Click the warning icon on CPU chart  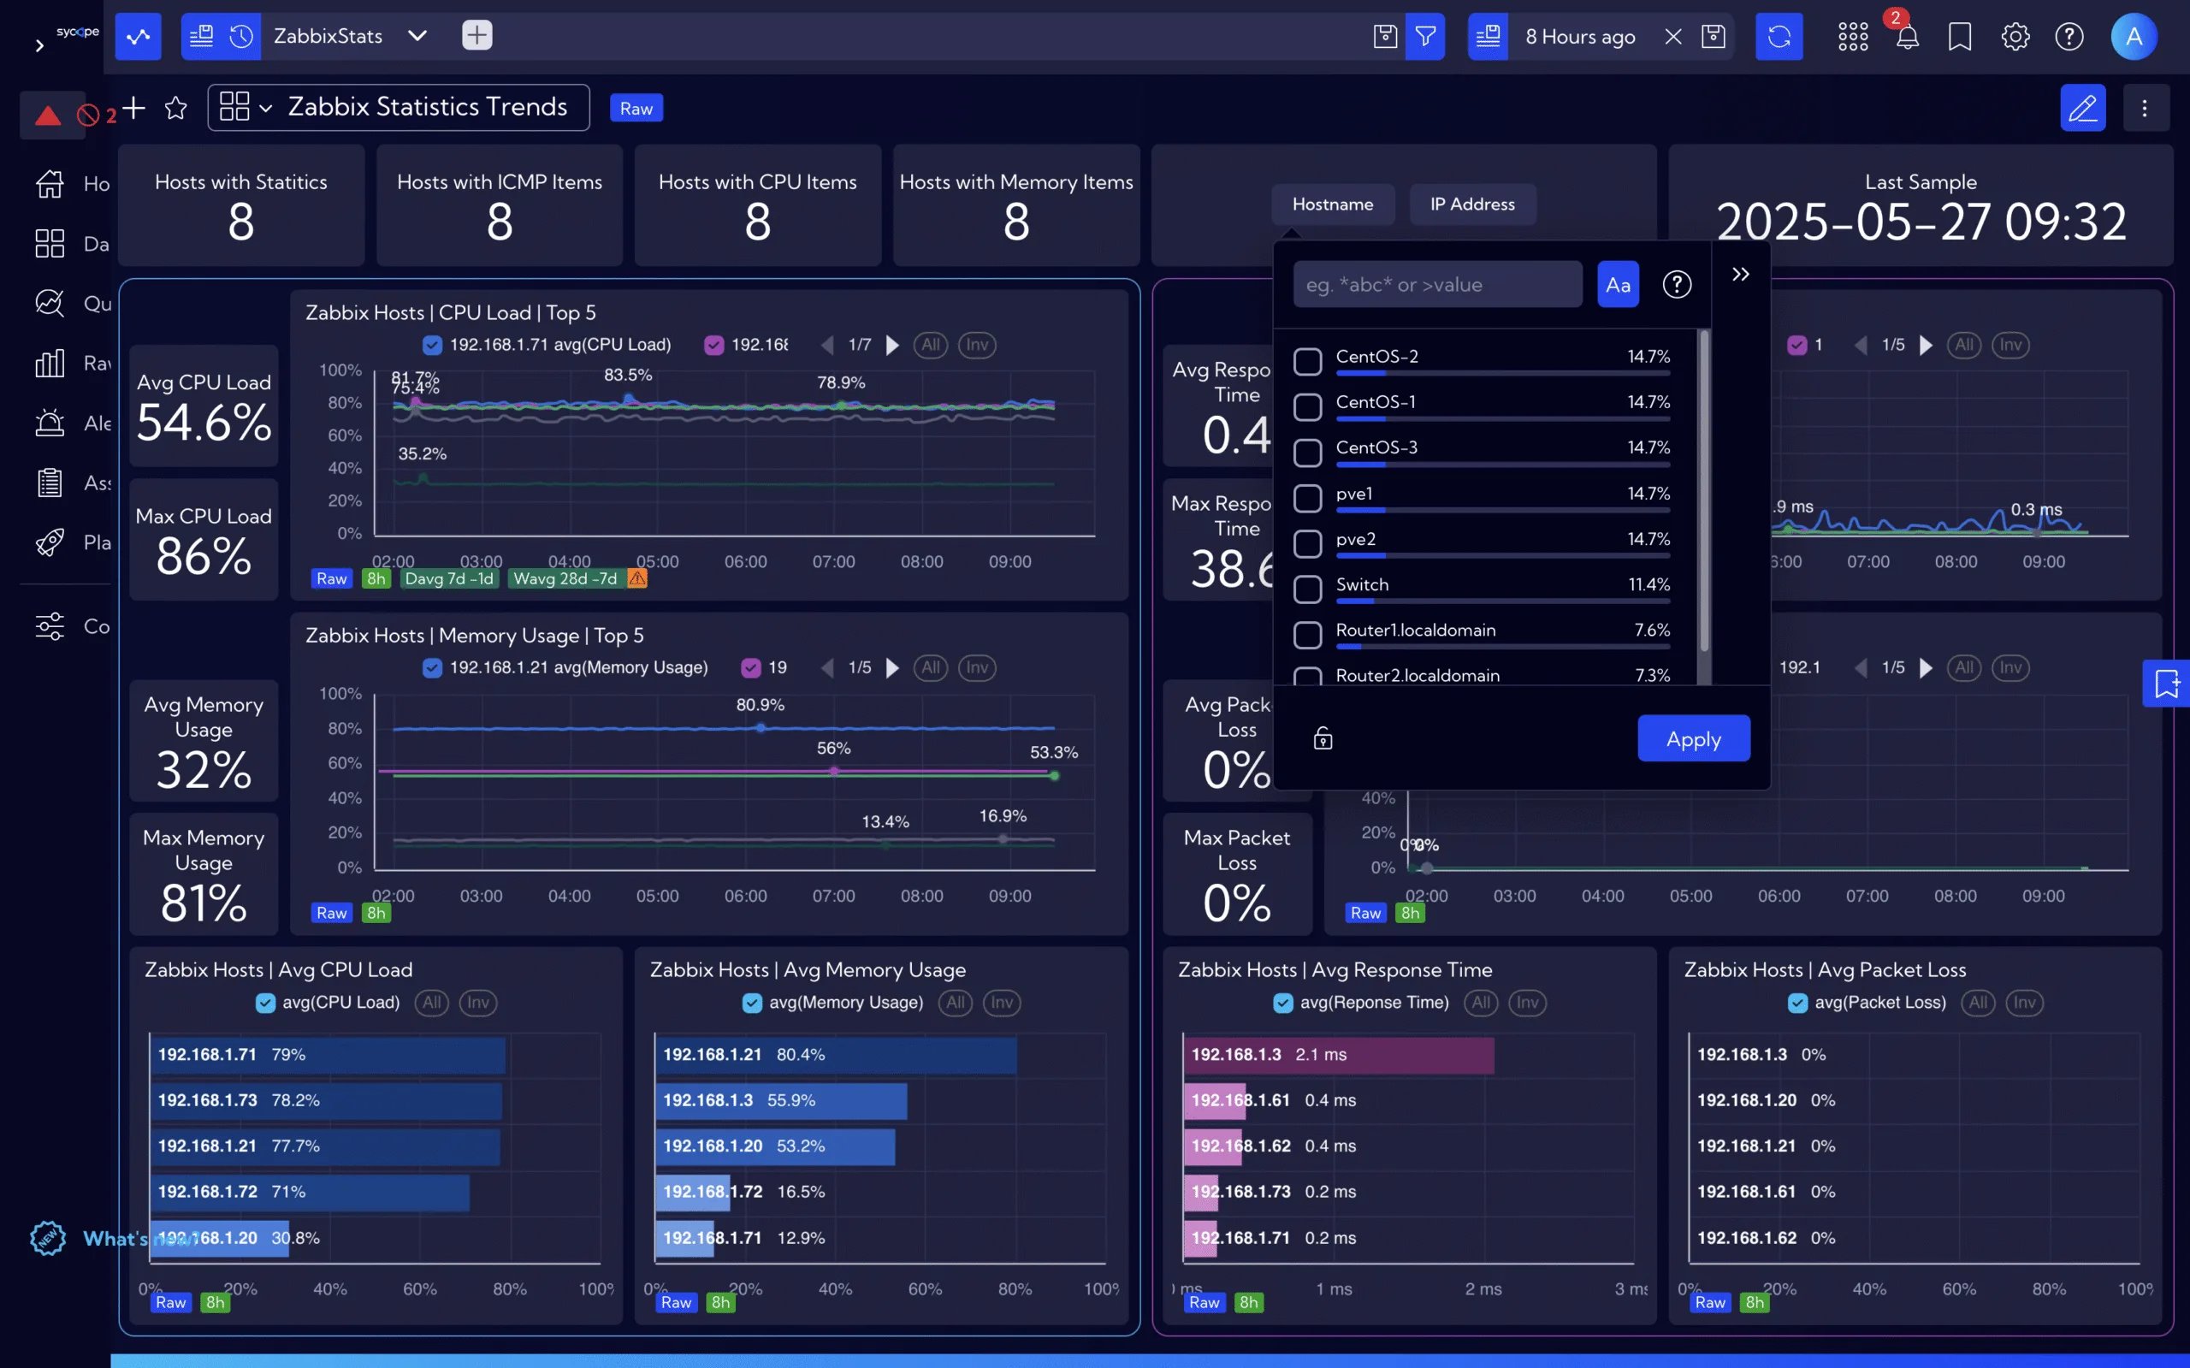click(636, 578)
